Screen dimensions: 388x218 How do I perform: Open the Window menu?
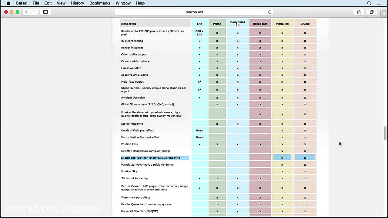(x=123, y=3)
